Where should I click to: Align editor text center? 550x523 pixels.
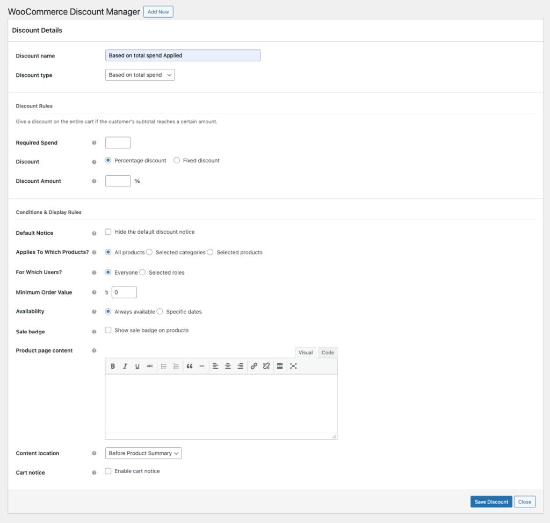[x=228, y=366]
